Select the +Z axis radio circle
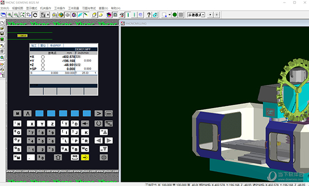Image resolution: width=309 pixels, height=186 pixels. pyautogui.click(x=43, y=65)
